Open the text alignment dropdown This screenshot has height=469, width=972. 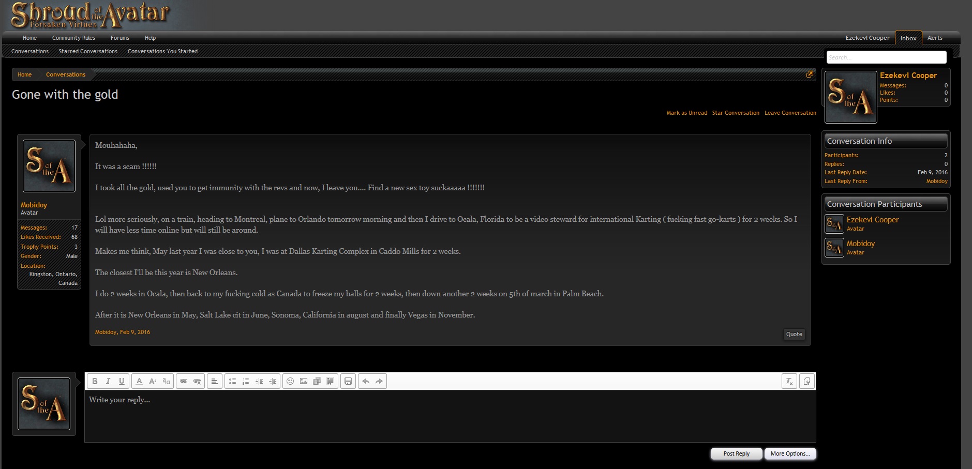[215, 382]
